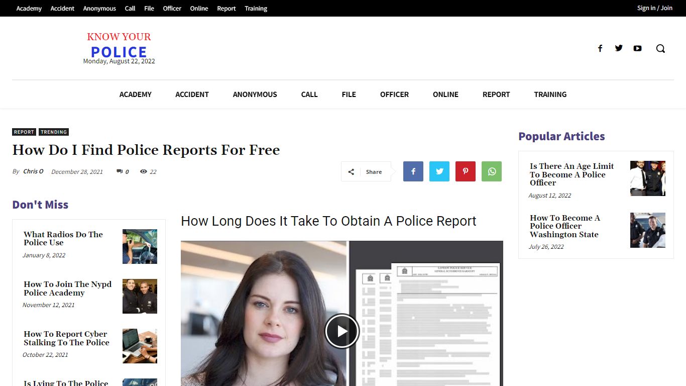The height and width of the screenshot is (386, 686).
Task: Open Academy in the top black bar
Action: (x=29, y=8)
